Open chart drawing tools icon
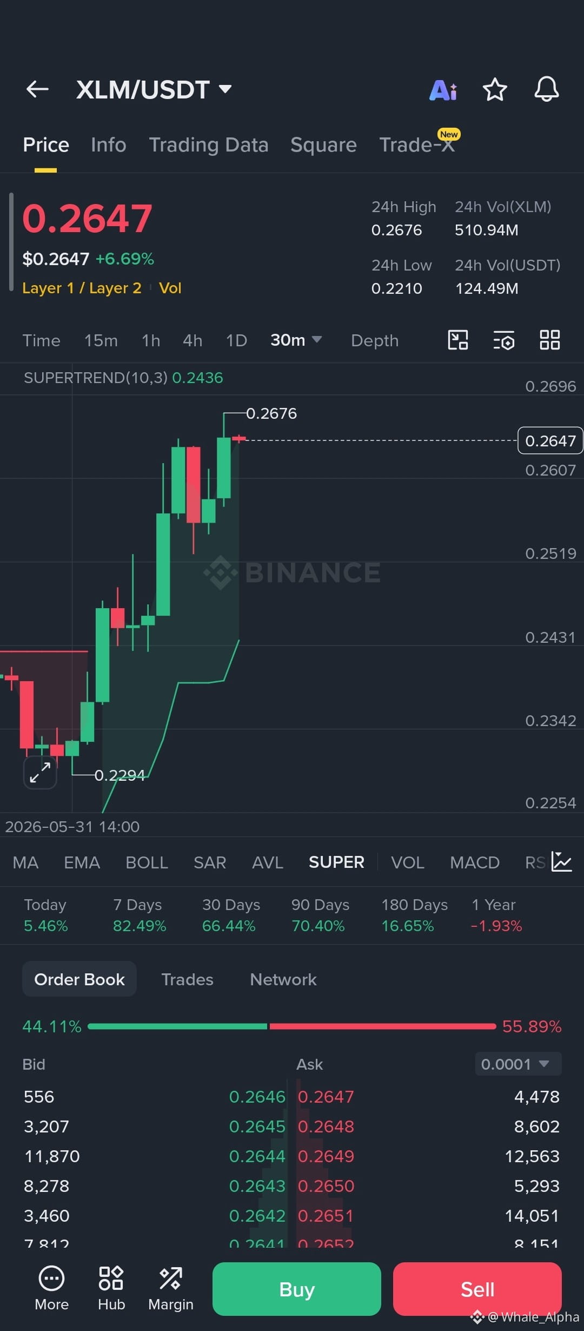 point(458,340)
